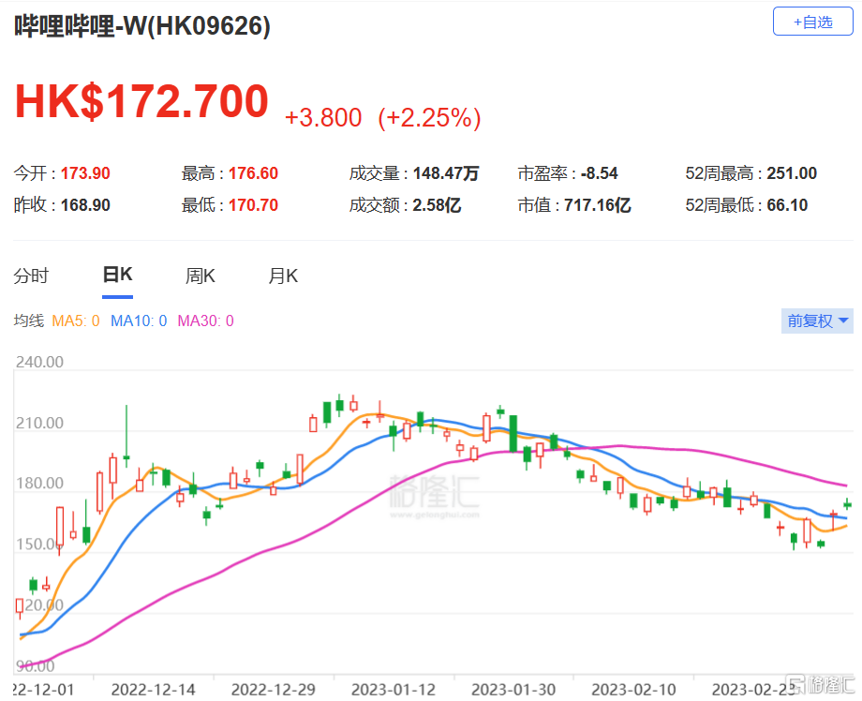Add stock to watchlist with +自选 button
Viewport: 862px width, 701px height.
point(812,22)
